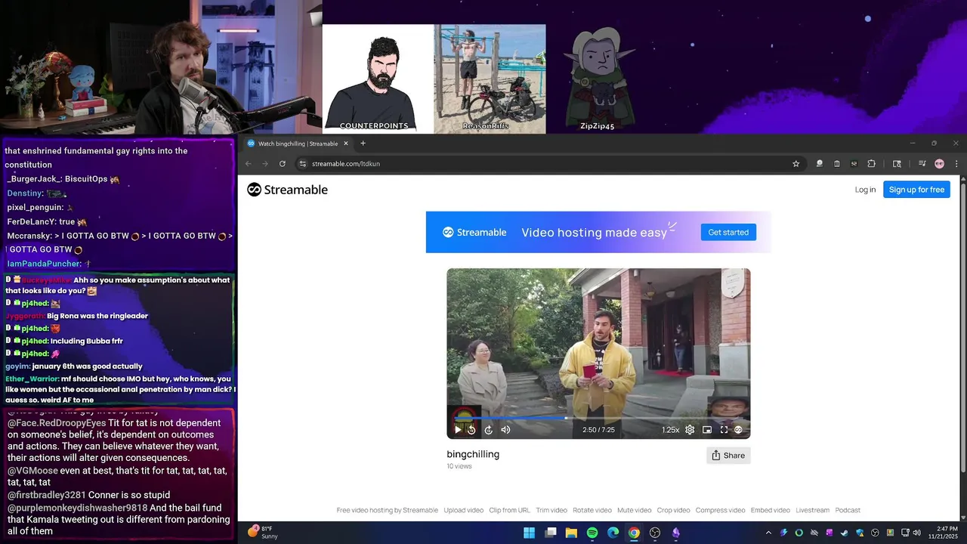Open Mute video footer link
The image size is (967, 544).
tap(634, 510)
